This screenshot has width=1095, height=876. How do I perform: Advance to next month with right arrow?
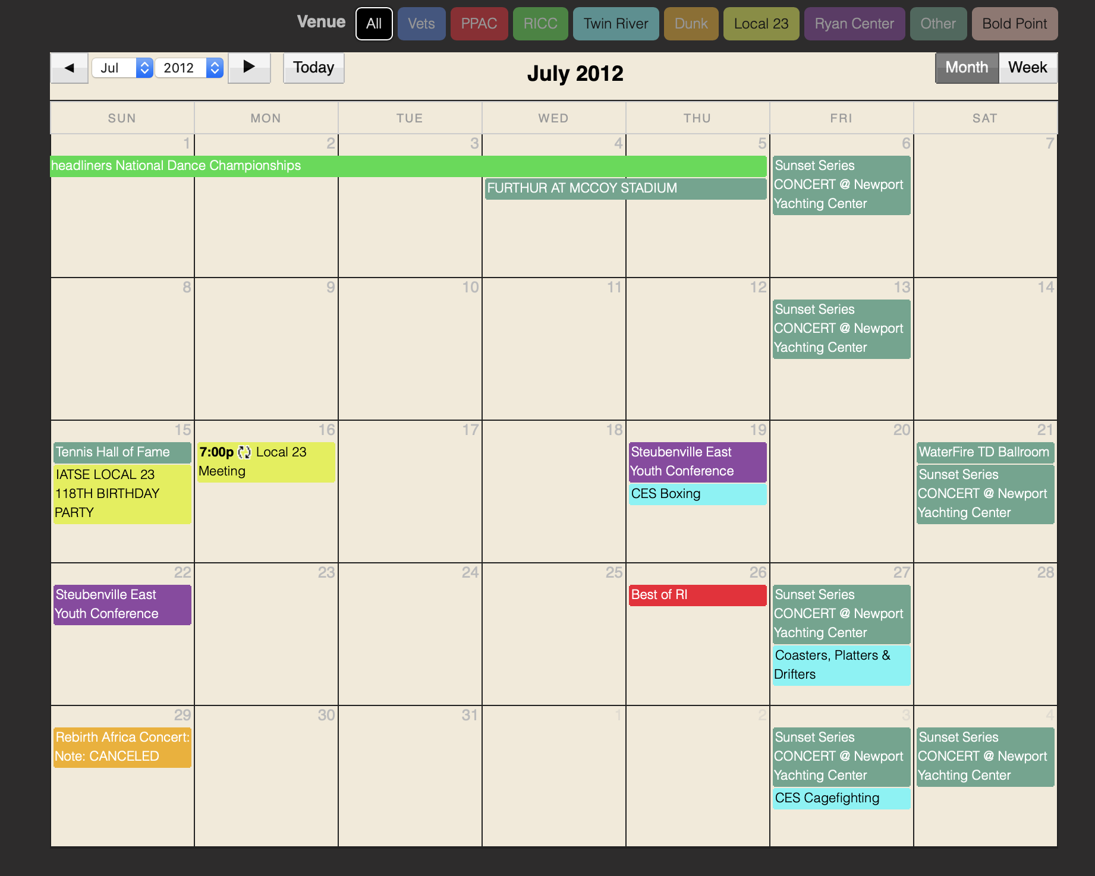click(x=249, y=68)
